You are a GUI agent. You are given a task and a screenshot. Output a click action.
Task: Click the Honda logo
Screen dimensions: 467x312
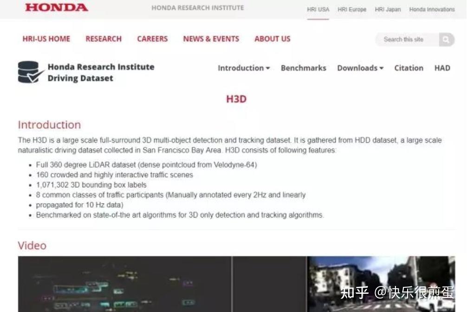click(x=56, y=7)
